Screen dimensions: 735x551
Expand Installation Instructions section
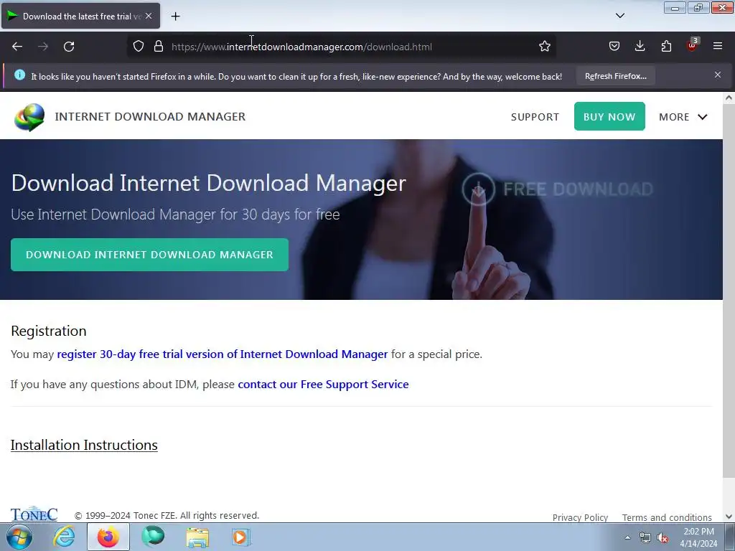point(84,445)
